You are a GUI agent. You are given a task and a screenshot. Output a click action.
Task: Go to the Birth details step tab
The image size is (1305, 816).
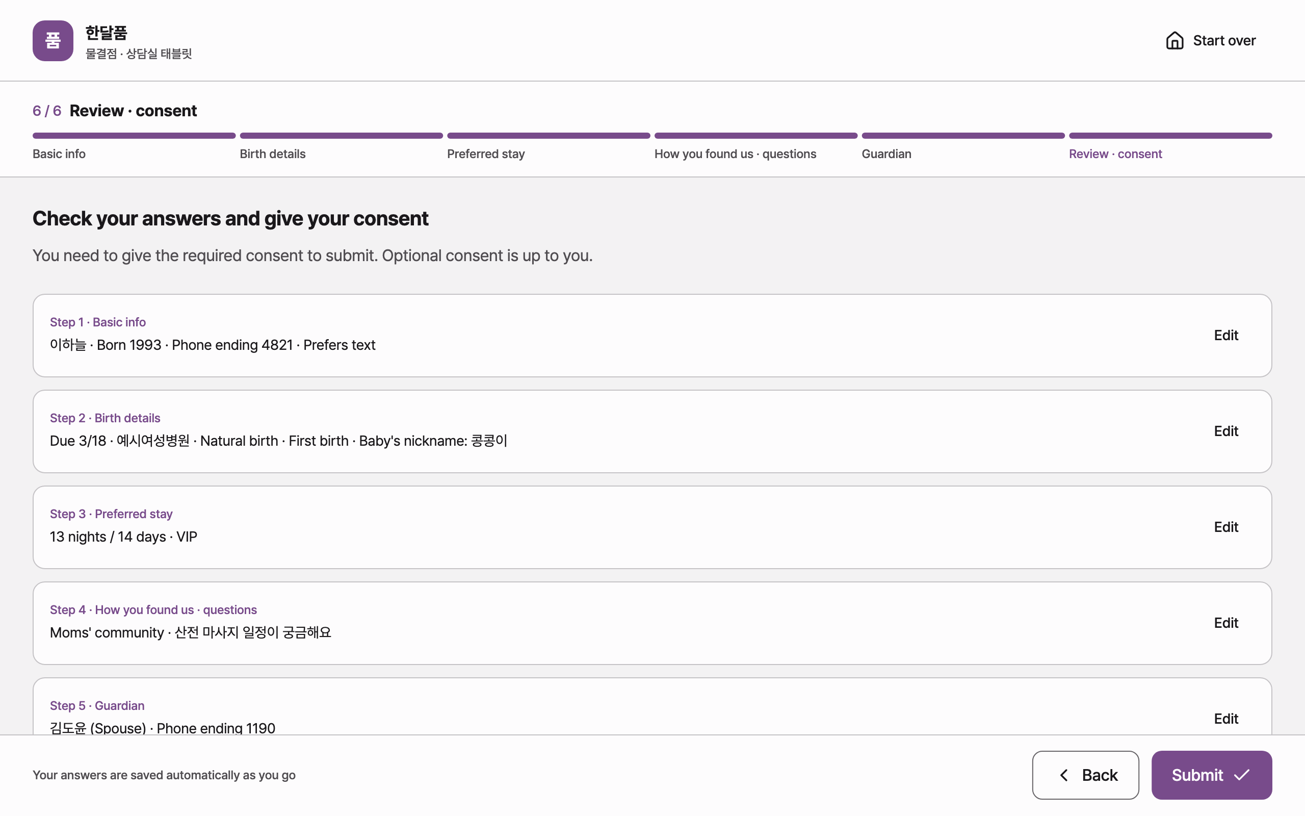coord(272,154)
